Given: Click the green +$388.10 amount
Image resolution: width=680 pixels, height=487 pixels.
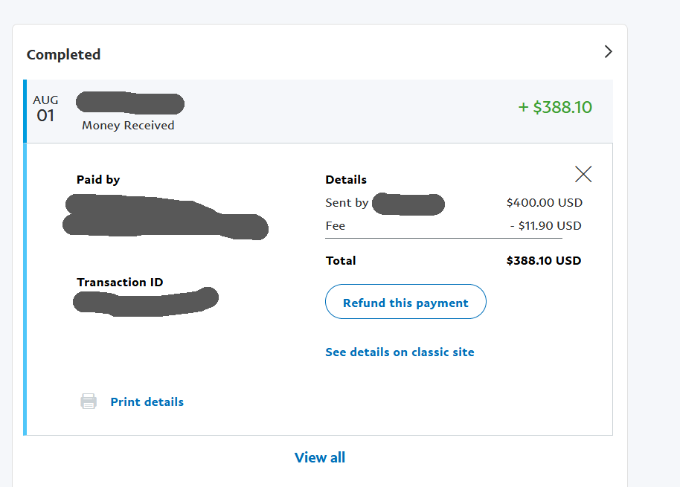Looking at the screenshot, I should click(x=555, y=107).
